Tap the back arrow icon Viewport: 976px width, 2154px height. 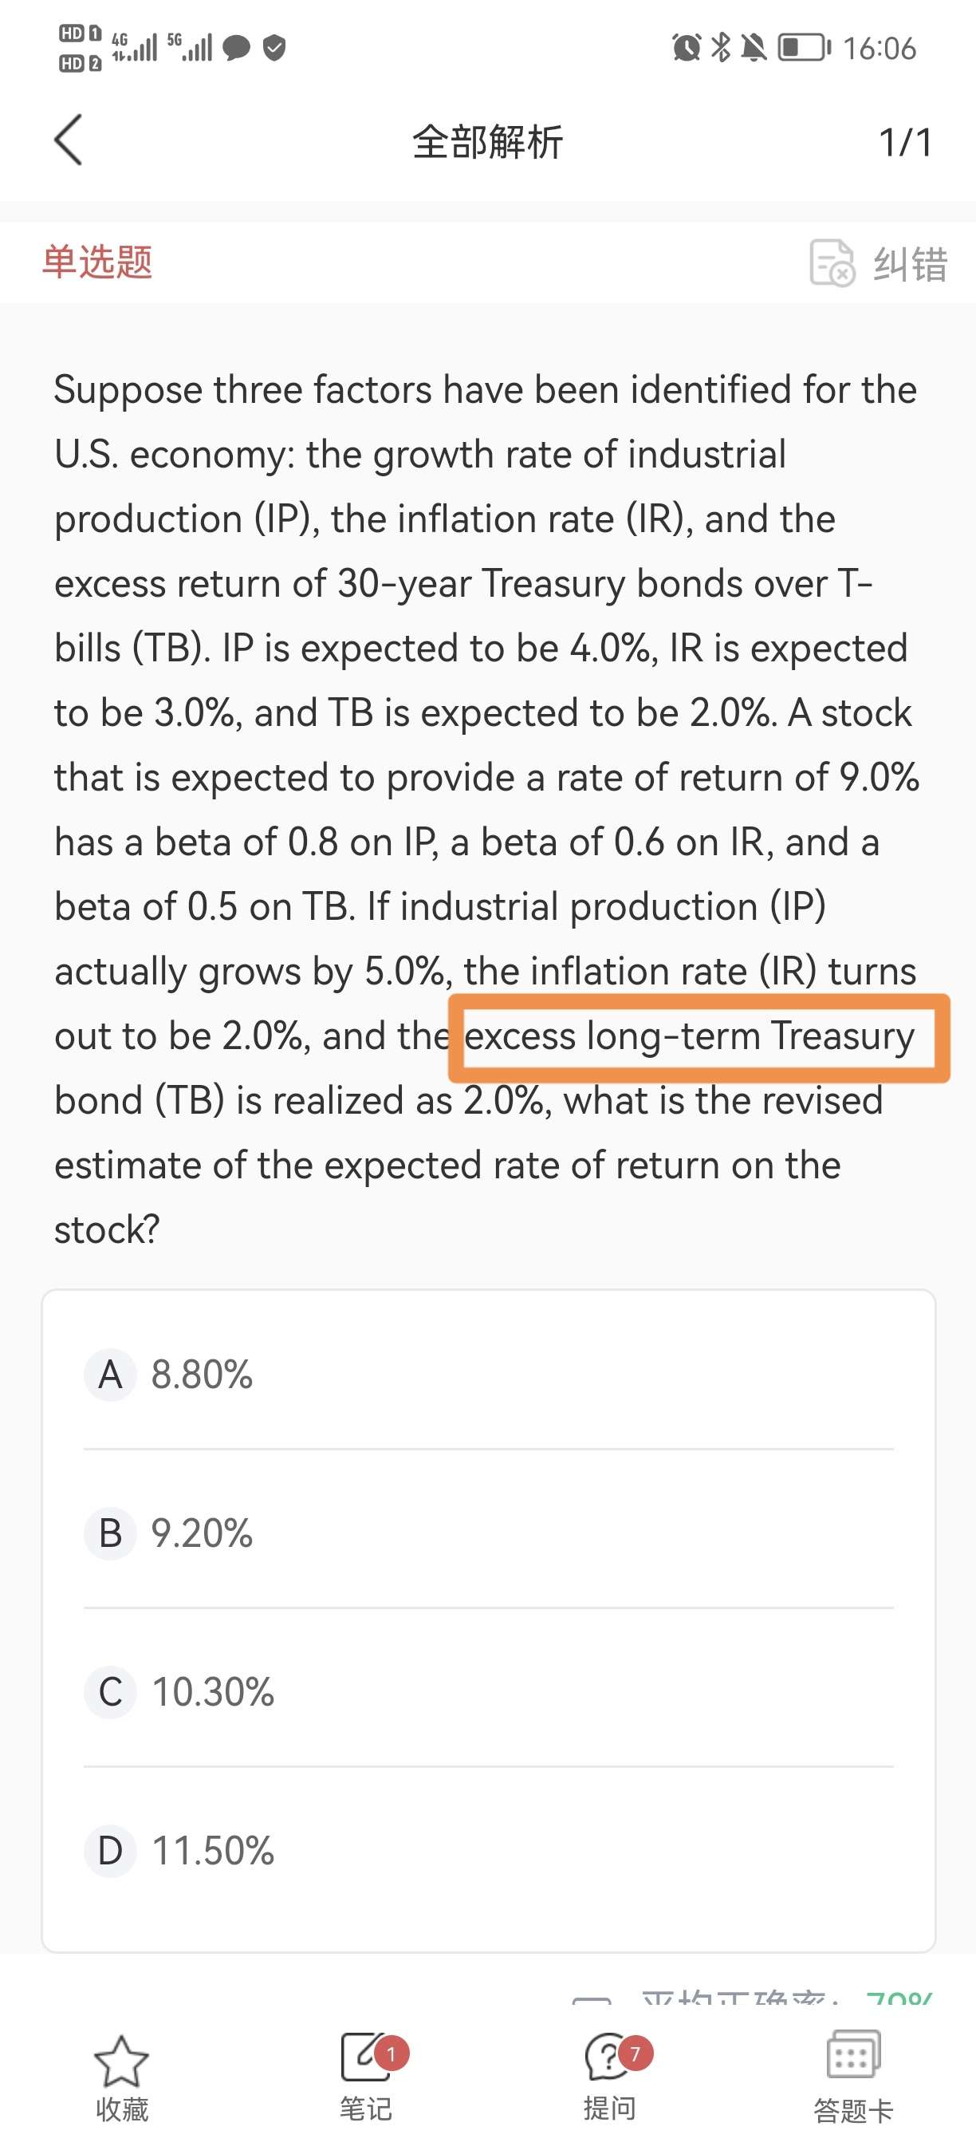(69, 140)
